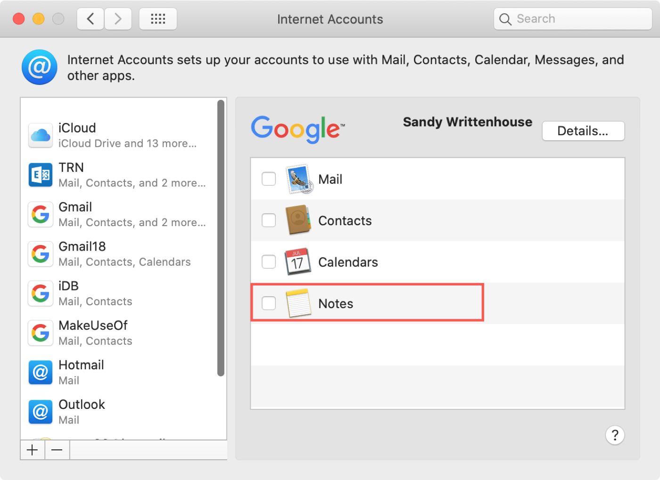
Task: Click the Calendars service label
Action: point(348,262)
